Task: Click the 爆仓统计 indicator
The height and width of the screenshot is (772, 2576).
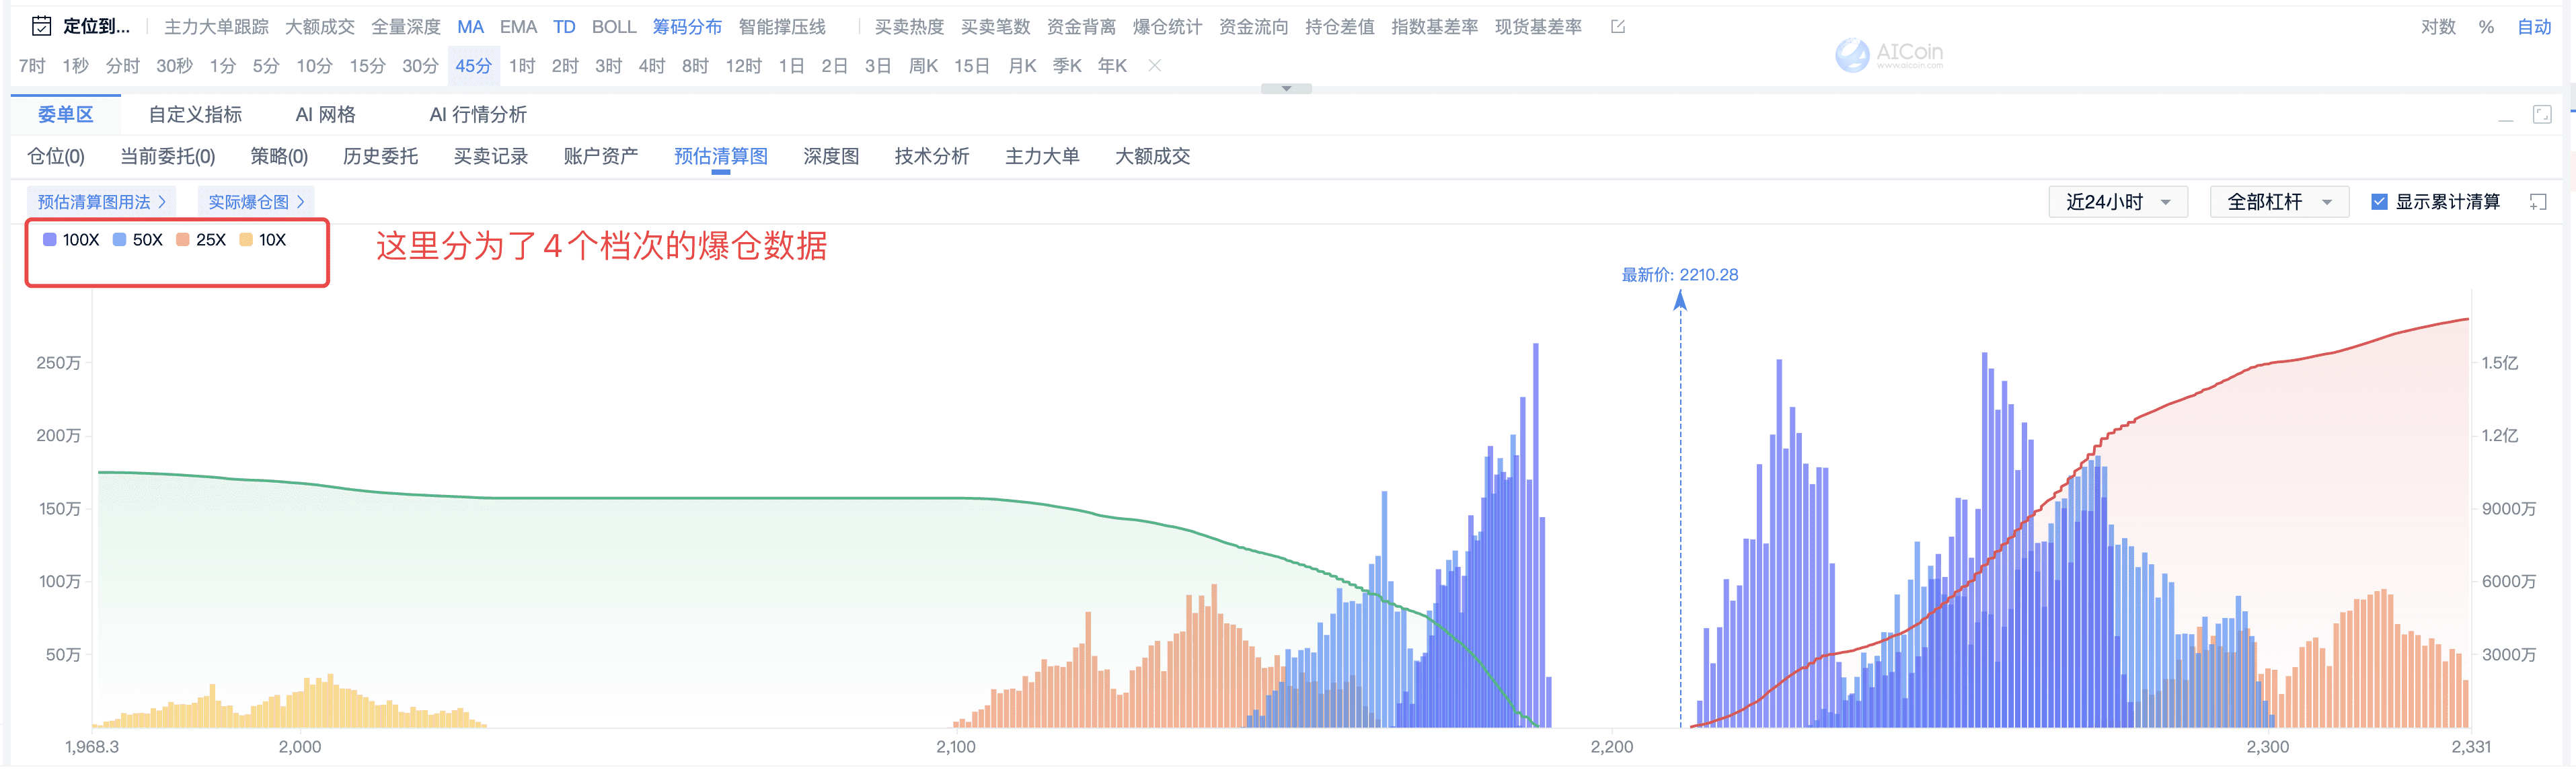Action: pos(1167,27)
